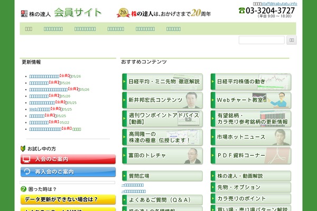The image size is (317, 211).
Task: Click the 20周年 anniversary medal banner
Action: click(x=164, y=13)
